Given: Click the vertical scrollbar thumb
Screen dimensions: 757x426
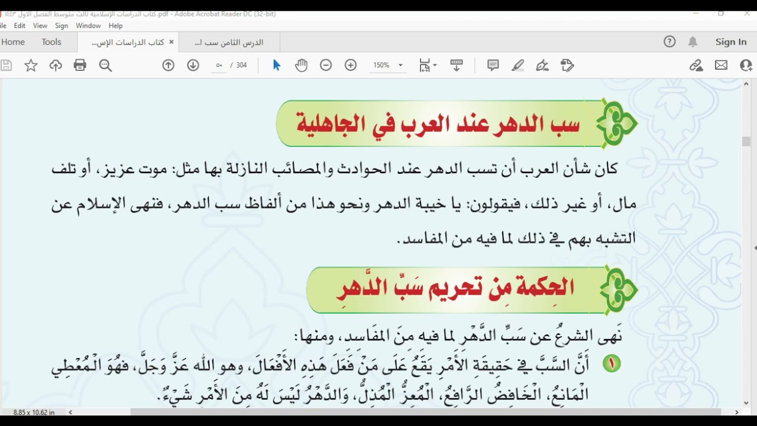Looking at the screenshot, I should coord(746,141).
